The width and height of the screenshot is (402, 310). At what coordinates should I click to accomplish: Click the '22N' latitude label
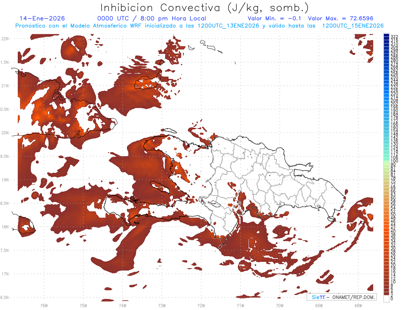[x=5, y=38]
